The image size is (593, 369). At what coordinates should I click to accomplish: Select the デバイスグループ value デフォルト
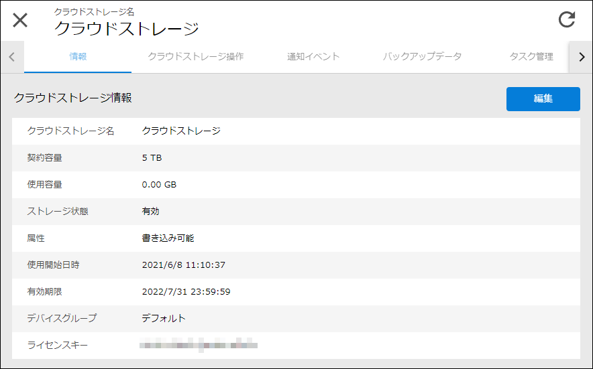point(164,319)
